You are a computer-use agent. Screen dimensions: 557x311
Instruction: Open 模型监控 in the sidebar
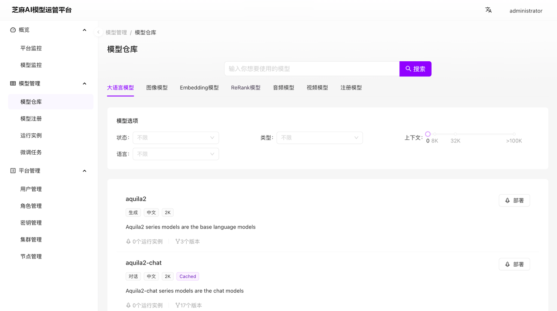click(50, 65)
